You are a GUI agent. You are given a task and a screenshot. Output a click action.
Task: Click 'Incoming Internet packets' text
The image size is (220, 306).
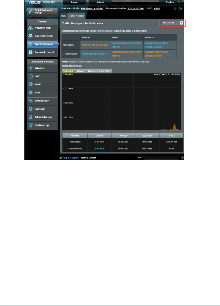tap(95, 45)
